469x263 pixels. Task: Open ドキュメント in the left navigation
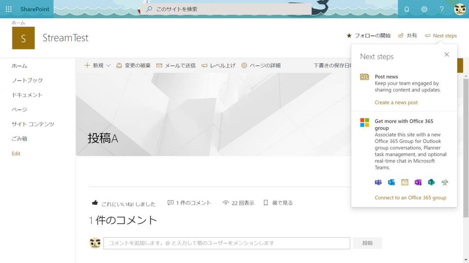click(x=27, y=95)
